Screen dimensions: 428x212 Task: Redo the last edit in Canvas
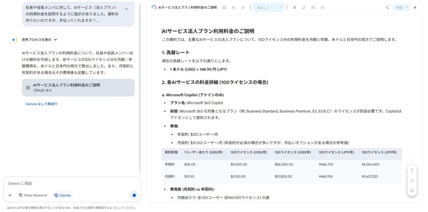[x=243, y=8]
